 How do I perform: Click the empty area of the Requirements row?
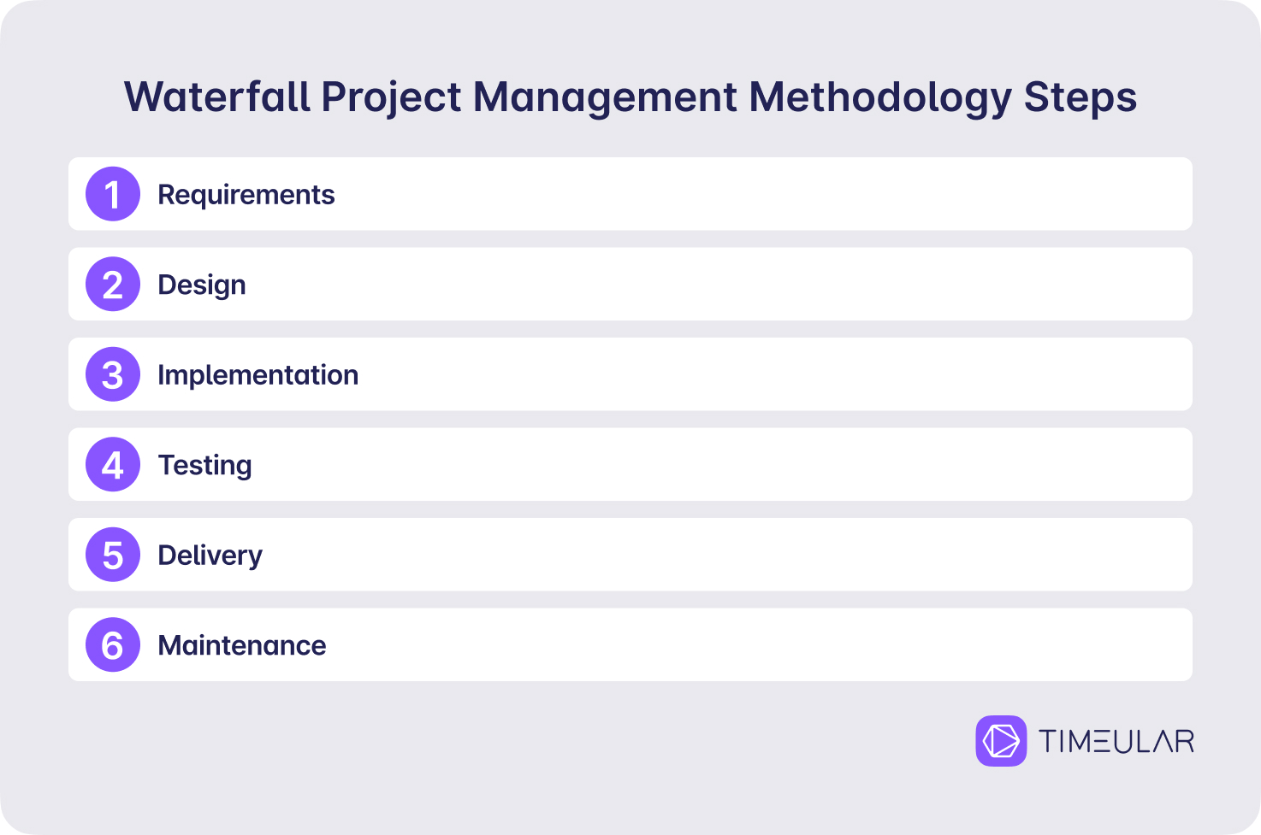click(761, 194)
